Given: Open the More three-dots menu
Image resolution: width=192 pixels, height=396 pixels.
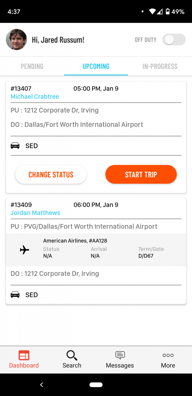Looking at the screenshot, I should pyautogui.click(x=168, y=355).
